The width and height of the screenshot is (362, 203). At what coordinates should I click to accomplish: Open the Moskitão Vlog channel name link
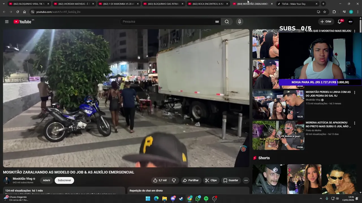pos(22,179)
